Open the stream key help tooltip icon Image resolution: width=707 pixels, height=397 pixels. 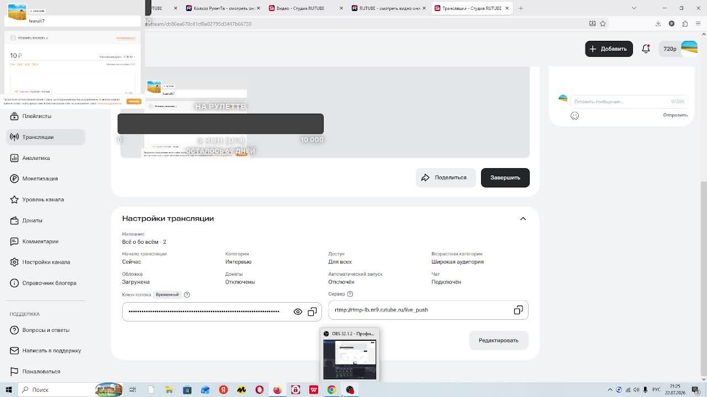coord(187,295)
